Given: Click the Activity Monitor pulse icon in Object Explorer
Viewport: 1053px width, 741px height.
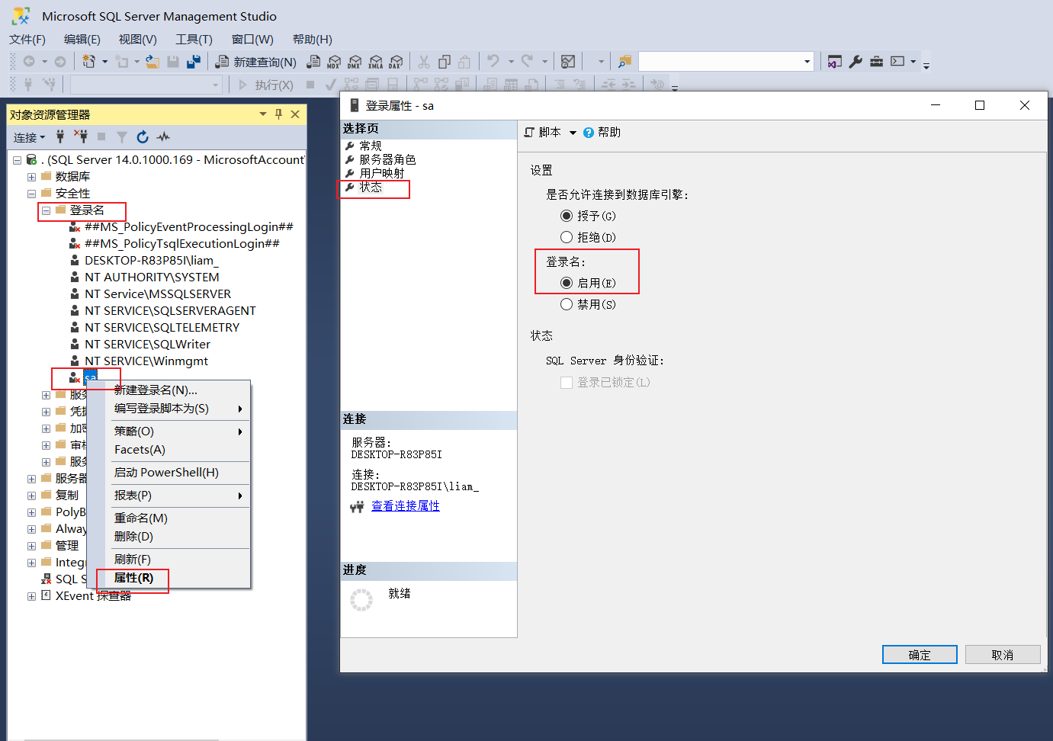Looking at the screenshot, I should coord(163,137).
